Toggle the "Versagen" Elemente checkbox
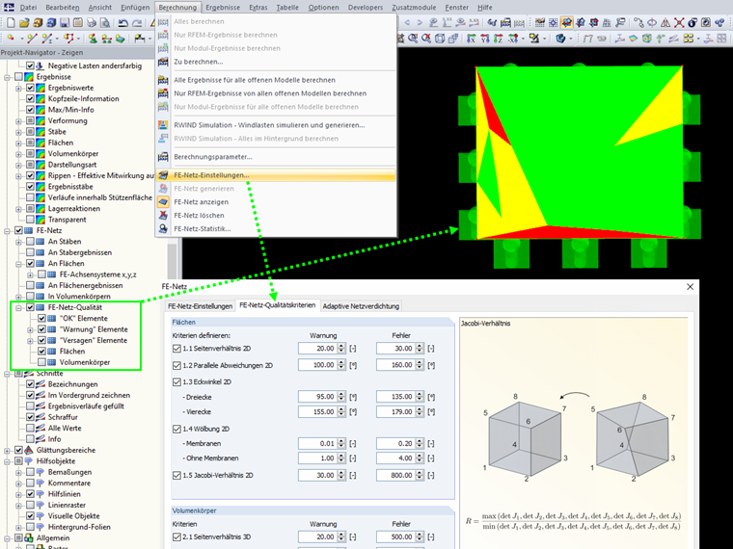This screenshot has height=549, width=733. (x=42, y=340)
